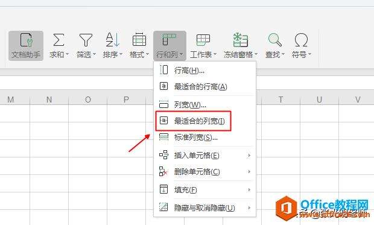Expand 隐藏与取消隐藏(U) submenu arrow

[x=249, y=208]
